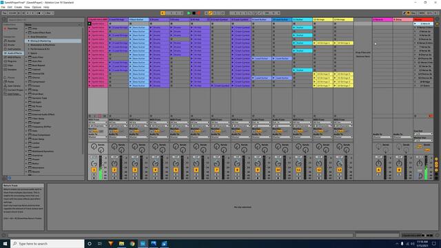Open the global quantization '1 Bar' menu
Image resolution: width=441 pixels, height=248 pixels.
click(49, 13)
